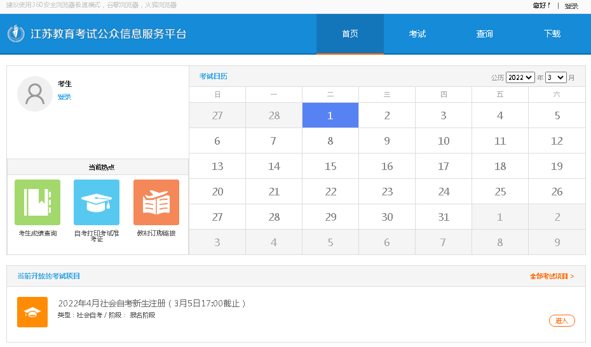
Task: Expand the month dropdown showing 3
Action: (x=555, y=77)
